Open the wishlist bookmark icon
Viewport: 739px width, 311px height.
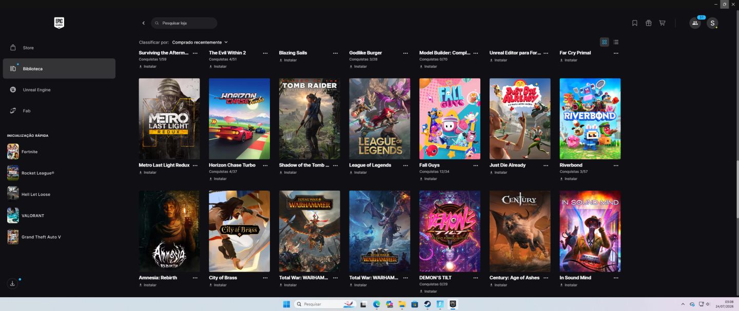[x=635, y=23]
